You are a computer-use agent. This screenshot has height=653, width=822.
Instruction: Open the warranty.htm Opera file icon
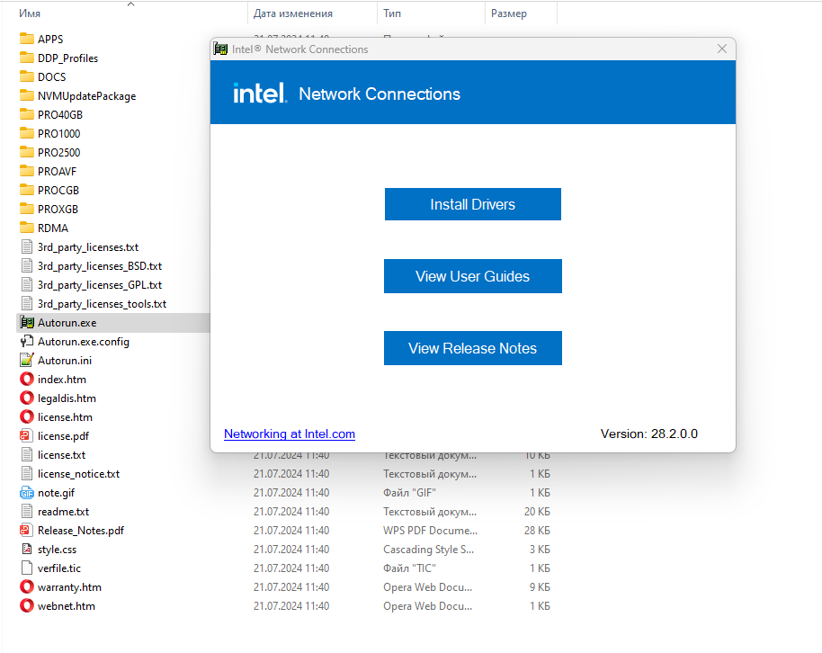(26, 586)
